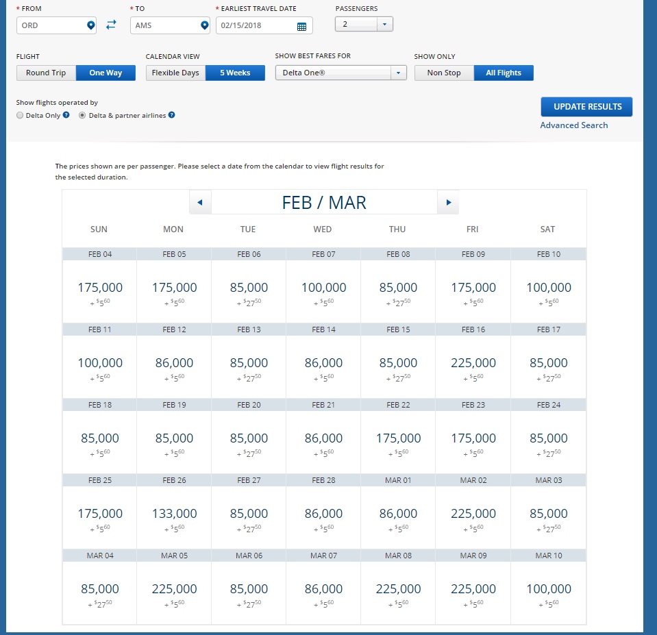This screenshot has width=657, height=635.
Task: Expand the Delta One fare class selector
Action: 397,73
